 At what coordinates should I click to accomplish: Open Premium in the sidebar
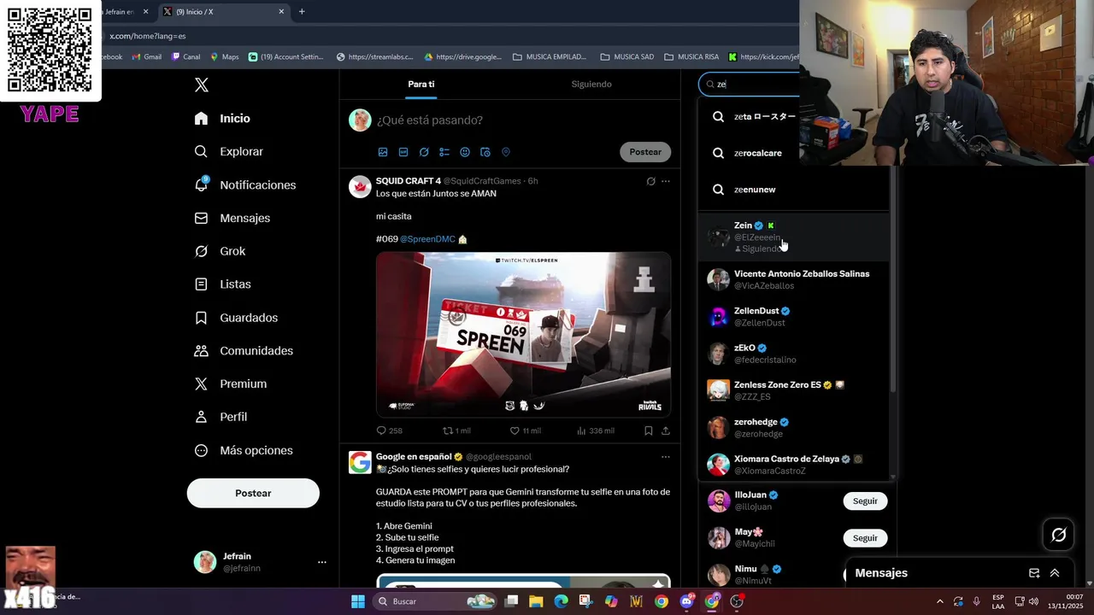pos(230,384)
